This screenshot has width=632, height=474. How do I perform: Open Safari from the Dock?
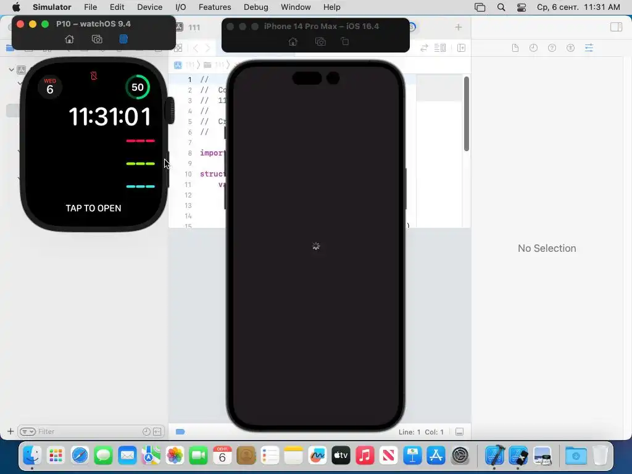pyautogui.click(x=80, y=455)
